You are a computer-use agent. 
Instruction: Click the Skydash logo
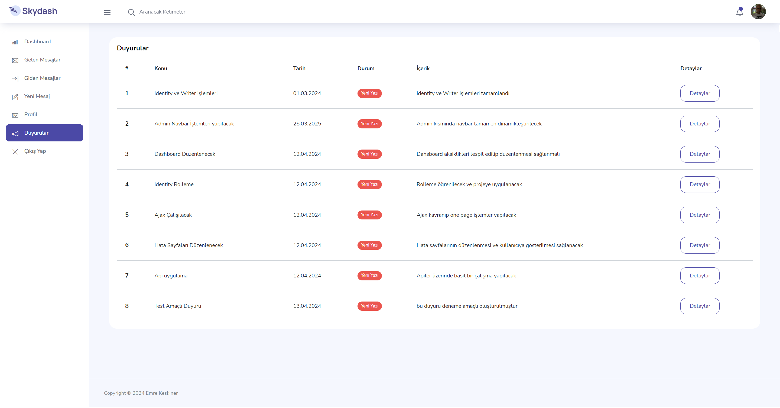click(33, 11)
